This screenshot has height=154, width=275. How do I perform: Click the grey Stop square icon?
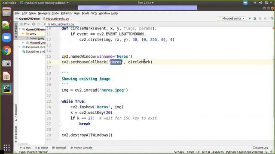coord(266,18)
